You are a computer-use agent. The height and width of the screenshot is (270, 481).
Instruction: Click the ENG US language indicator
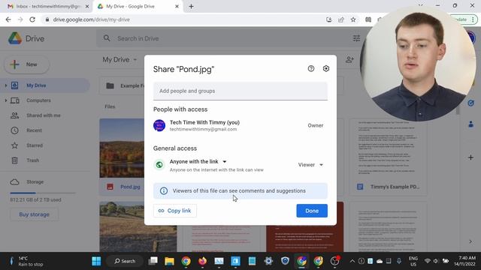(413, 261)
